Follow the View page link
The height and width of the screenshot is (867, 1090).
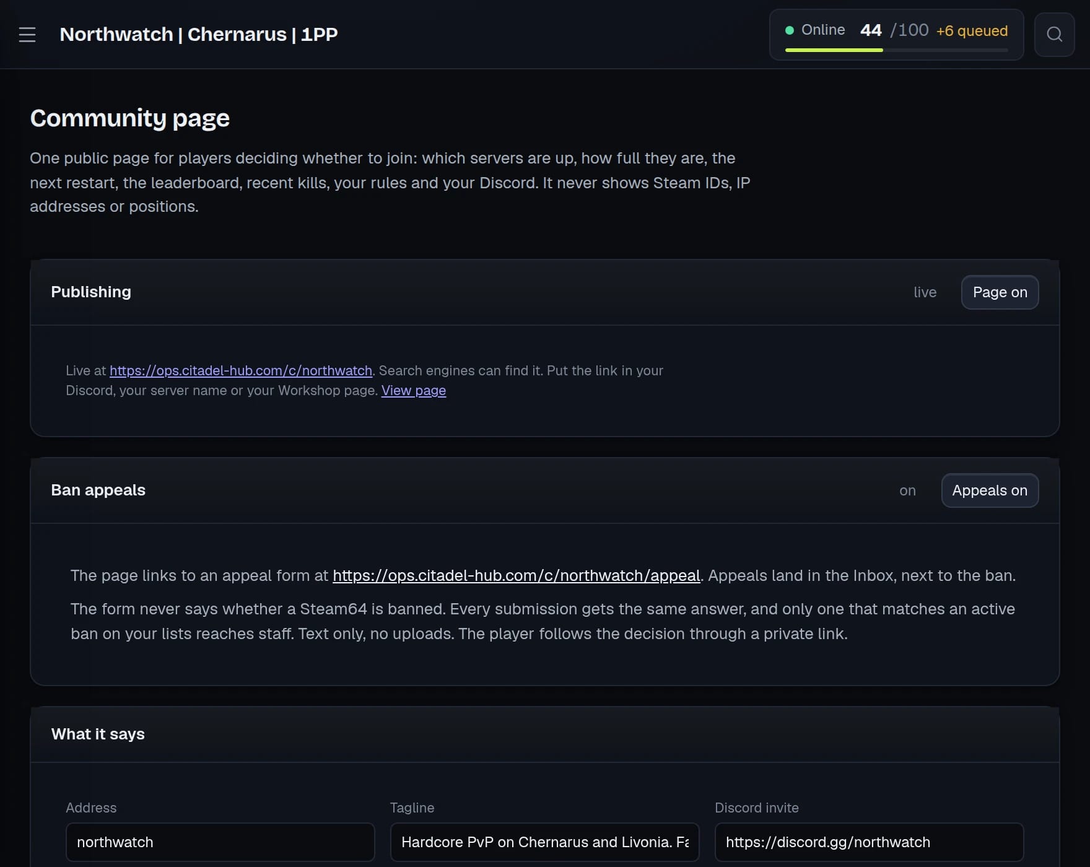(x=414, y=390)
